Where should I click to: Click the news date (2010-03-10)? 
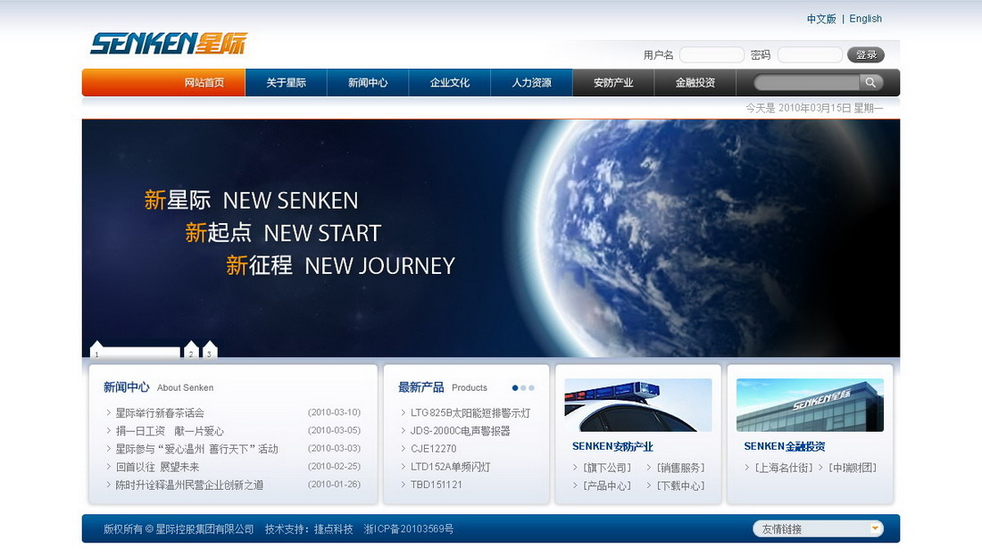pos(335,412)
